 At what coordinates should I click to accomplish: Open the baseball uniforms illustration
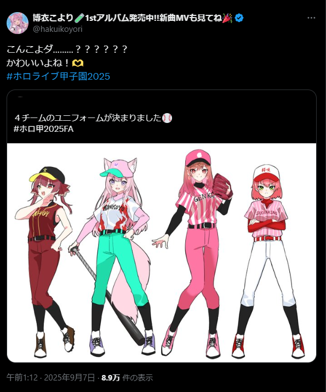[x=162, y=253]
